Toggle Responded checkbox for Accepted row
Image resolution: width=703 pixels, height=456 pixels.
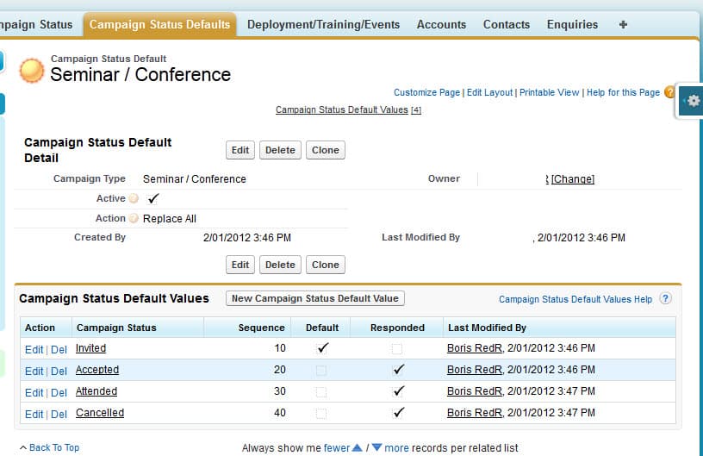398,370
